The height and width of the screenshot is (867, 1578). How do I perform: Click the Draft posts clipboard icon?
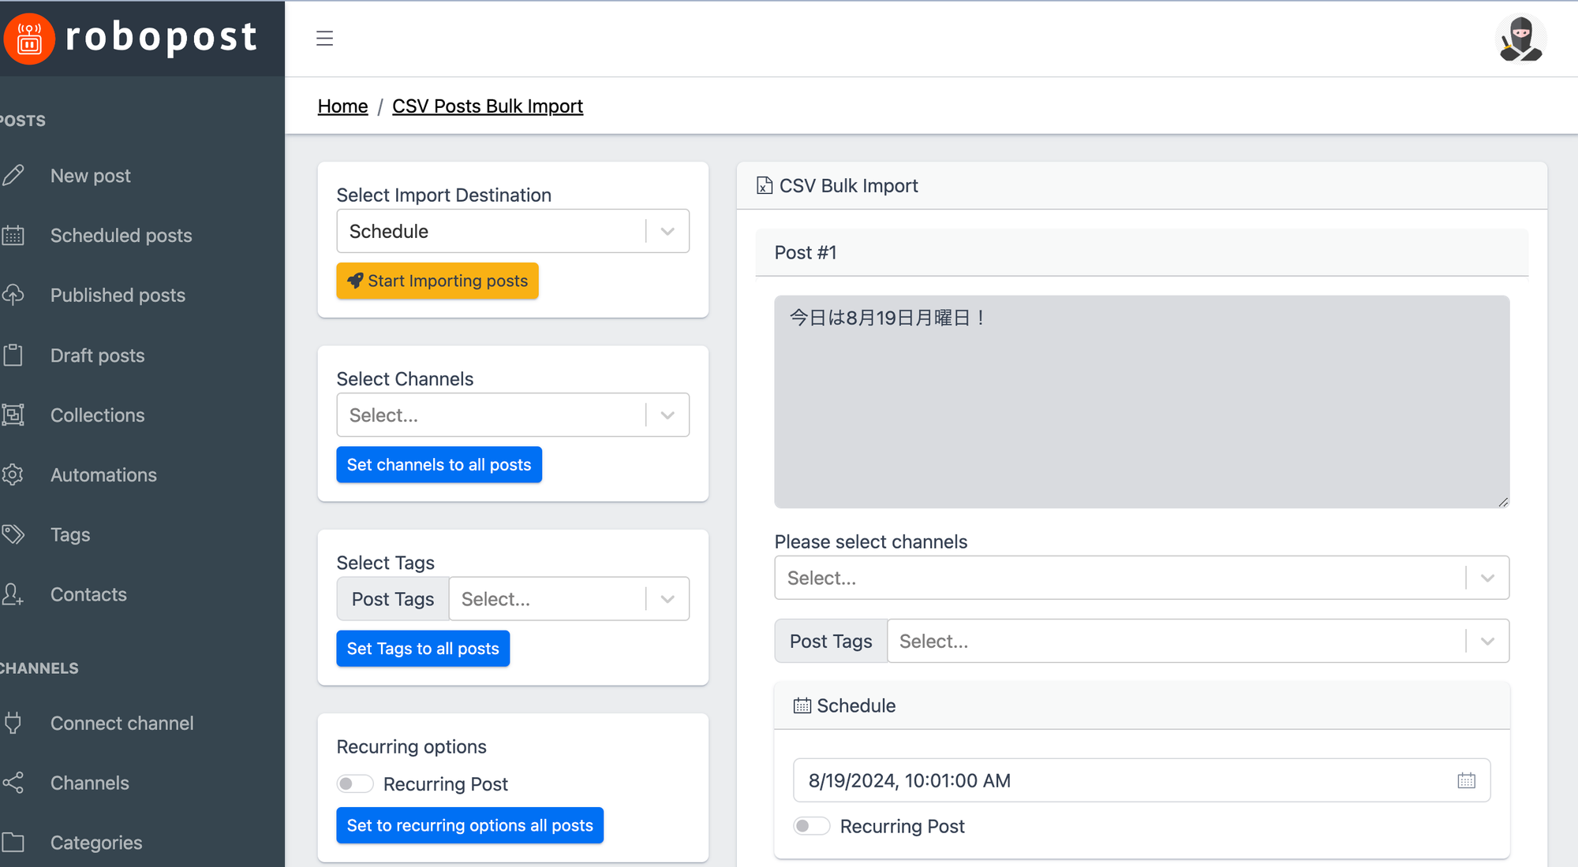(13, 355)
